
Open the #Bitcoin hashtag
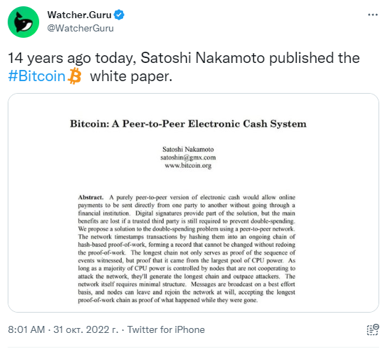pos(36,76)
